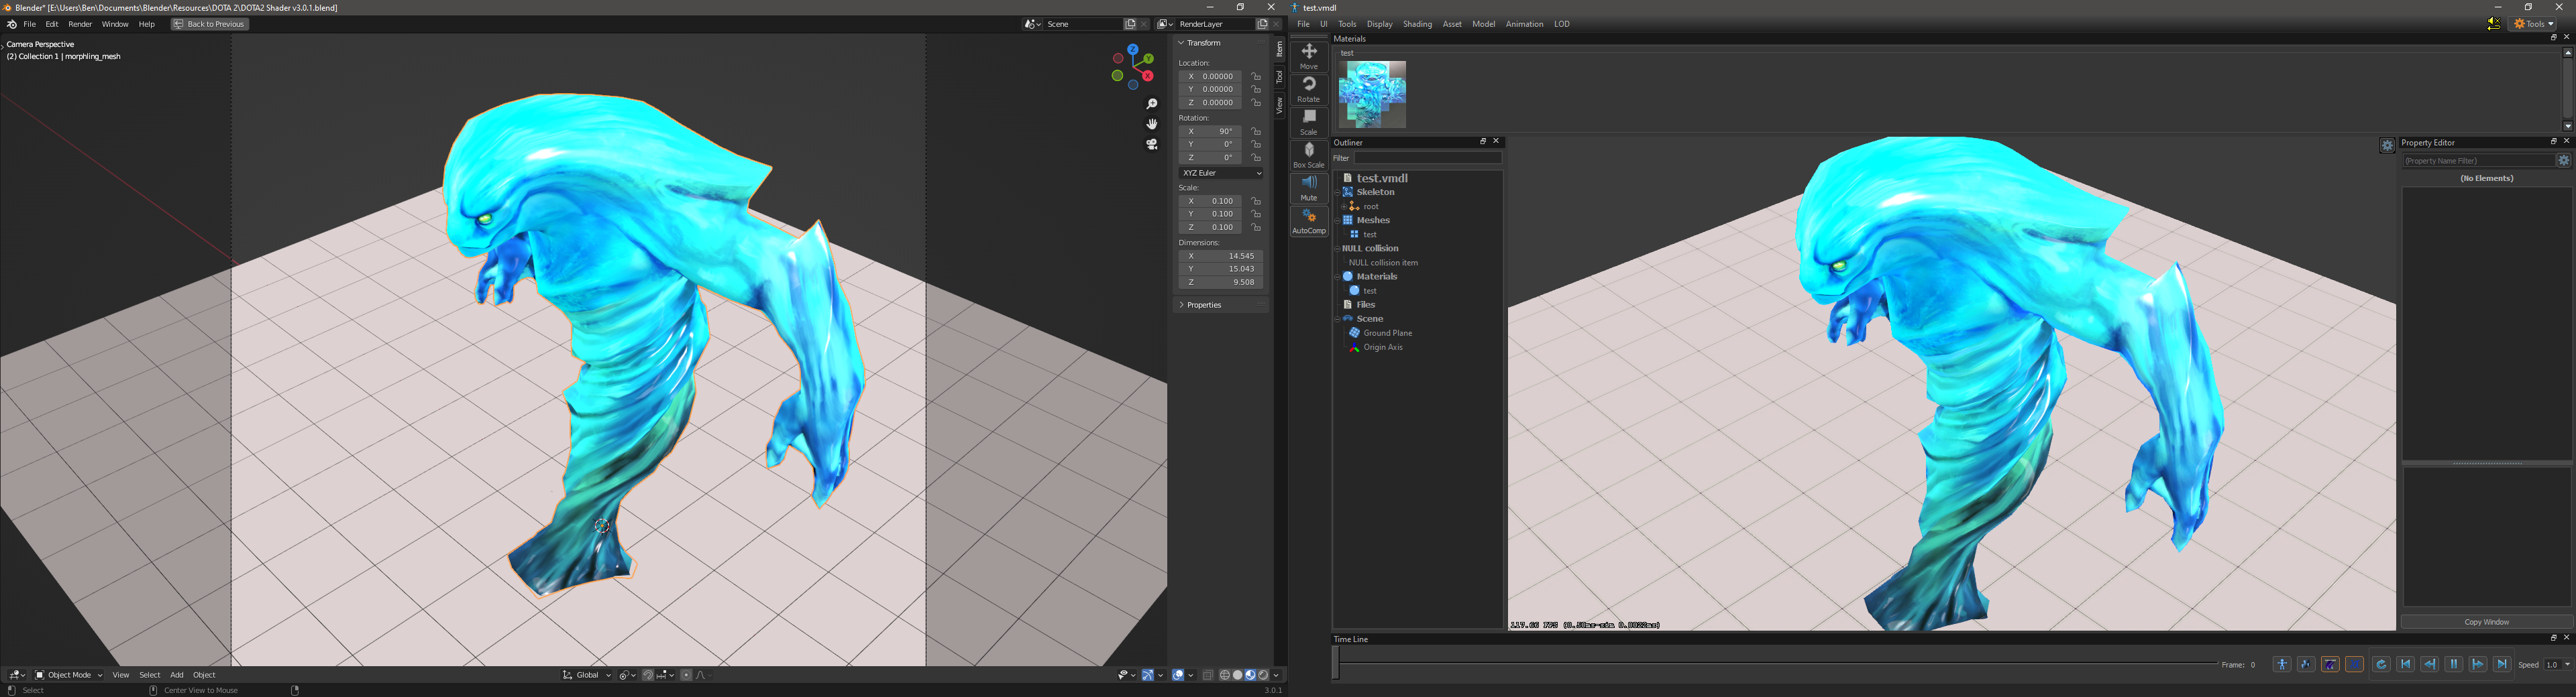Click the test material thumbnail
2576x697 pixels.
pos(1372,94)
